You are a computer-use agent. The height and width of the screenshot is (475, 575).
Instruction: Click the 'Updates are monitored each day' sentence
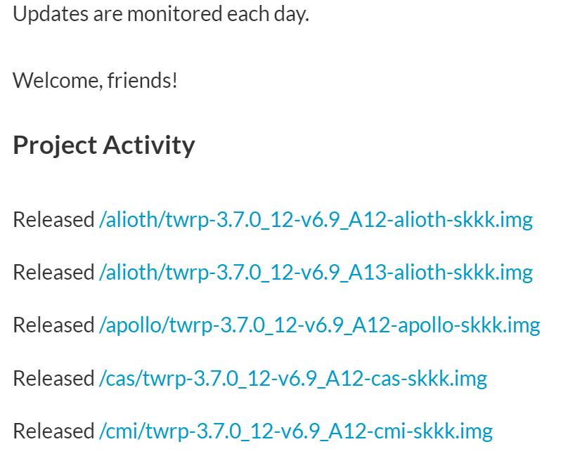pos(161,15)
